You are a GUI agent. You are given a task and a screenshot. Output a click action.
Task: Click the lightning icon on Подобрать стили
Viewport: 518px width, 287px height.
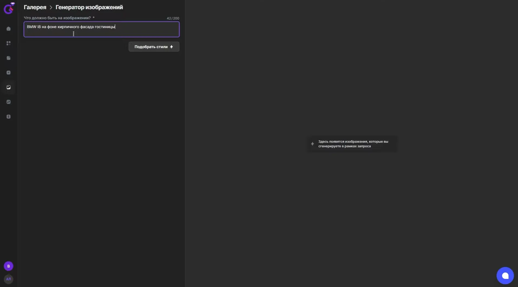pos(171,47)
